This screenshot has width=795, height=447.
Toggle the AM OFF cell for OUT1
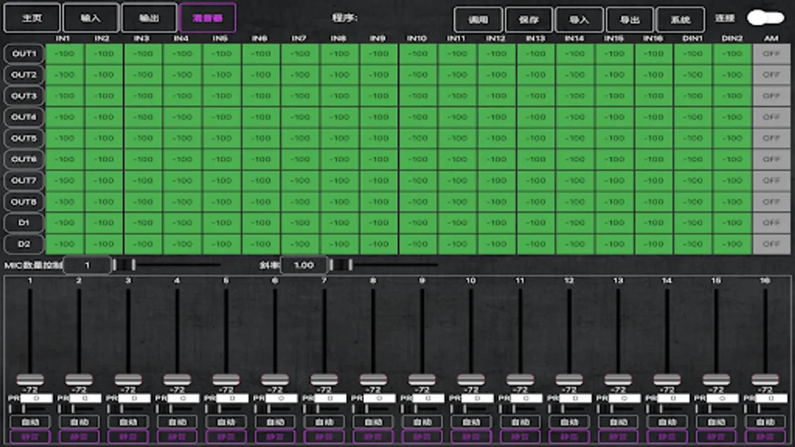click(x=771, y=54)
